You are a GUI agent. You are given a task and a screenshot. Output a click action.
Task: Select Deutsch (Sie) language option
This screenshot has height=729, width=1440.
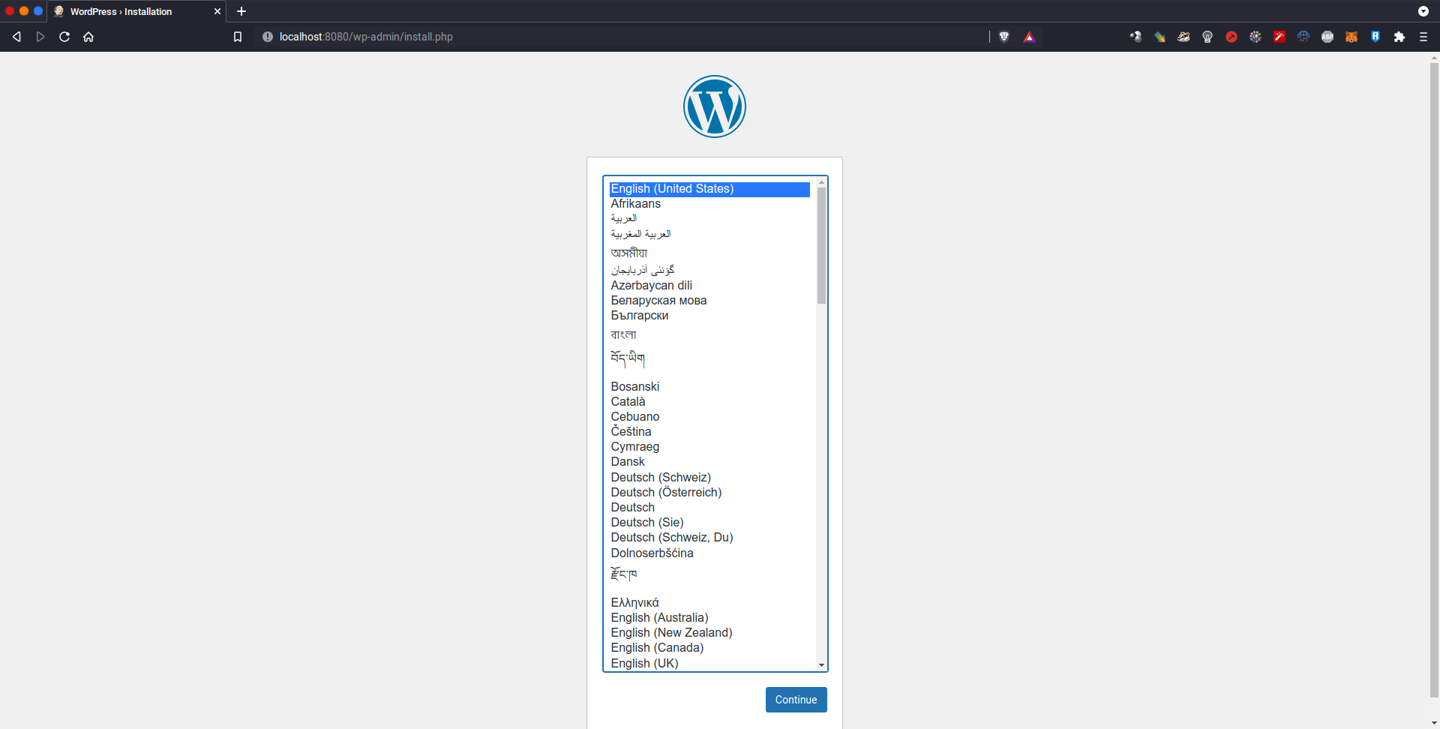[709, 523]
